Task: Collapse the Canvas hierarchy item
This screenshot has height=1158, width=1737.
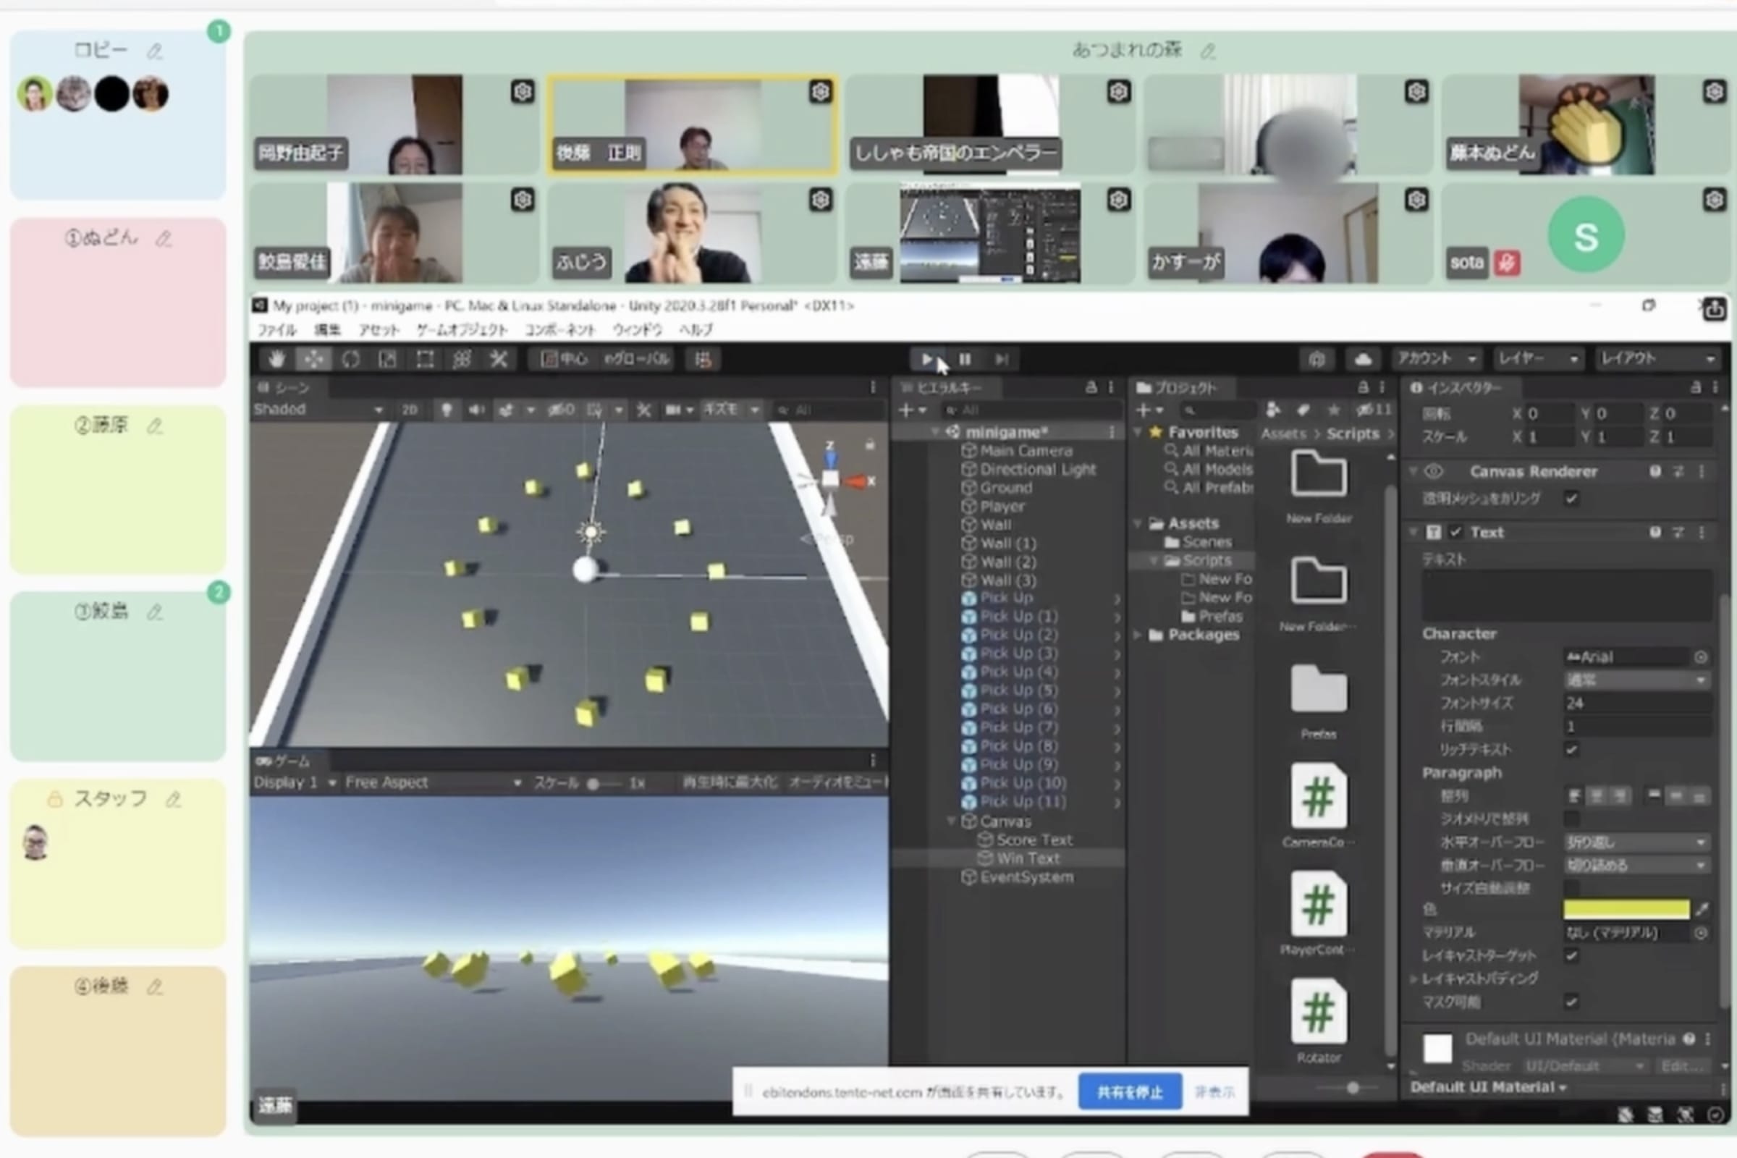Action: tap(952, 821)
